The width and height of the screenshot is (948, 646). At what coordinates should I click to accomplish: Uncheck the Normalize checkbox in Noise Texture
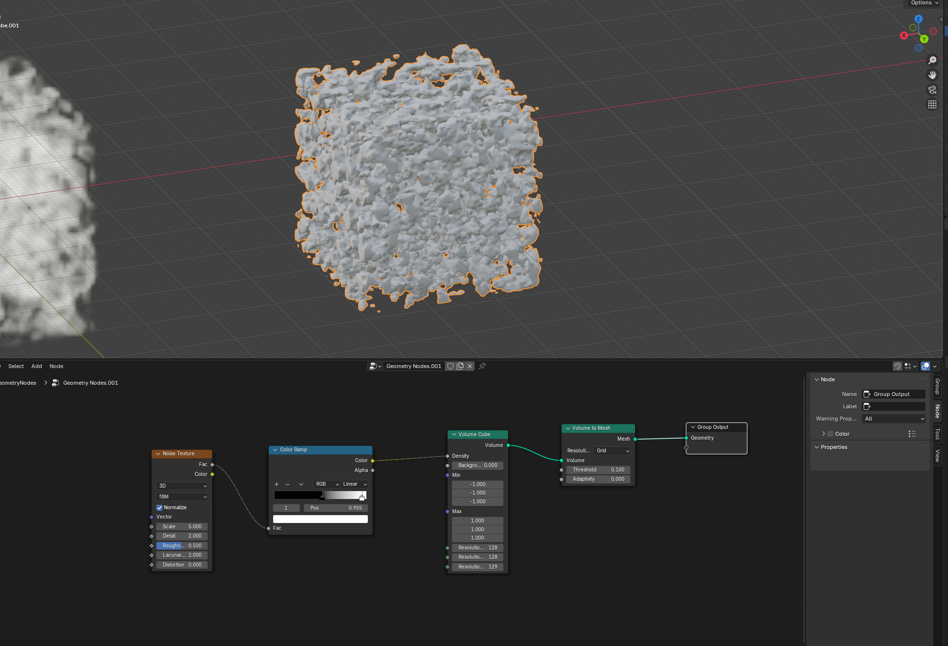coord(159,507)
